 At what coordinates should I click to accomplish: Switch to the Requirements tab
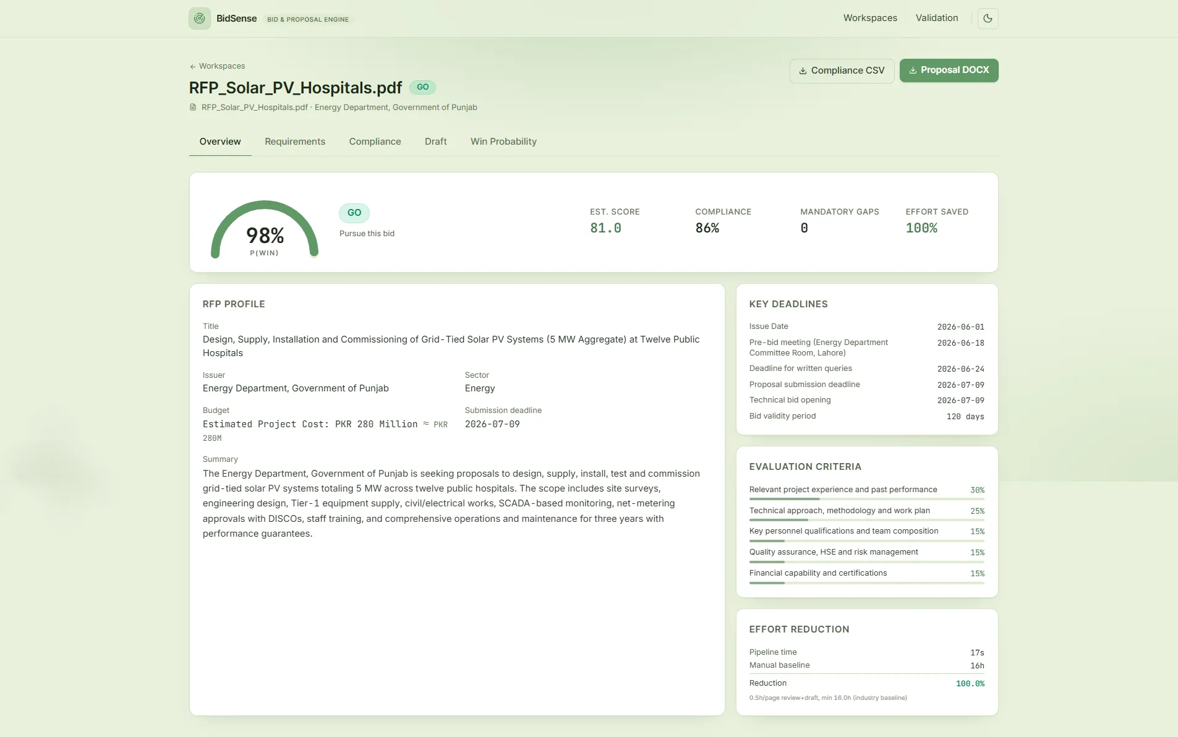click(295, 142)
